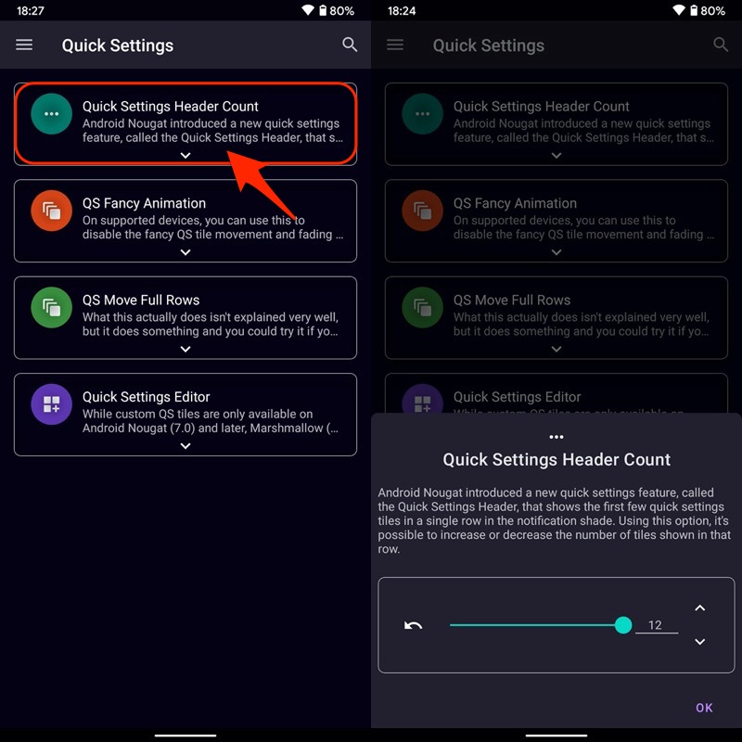The height and width of the screenshot is (742, 742).
Task: Tap the three-dots handle above dialog title
Action: pyautogui.click(x=556, y=437)
